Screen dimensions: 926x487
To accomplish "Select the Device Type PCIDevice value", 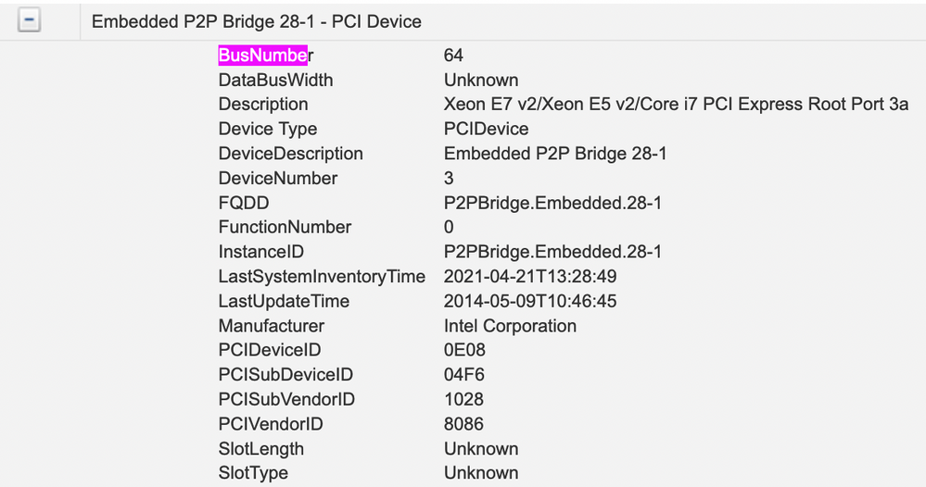I will [486, 129].
